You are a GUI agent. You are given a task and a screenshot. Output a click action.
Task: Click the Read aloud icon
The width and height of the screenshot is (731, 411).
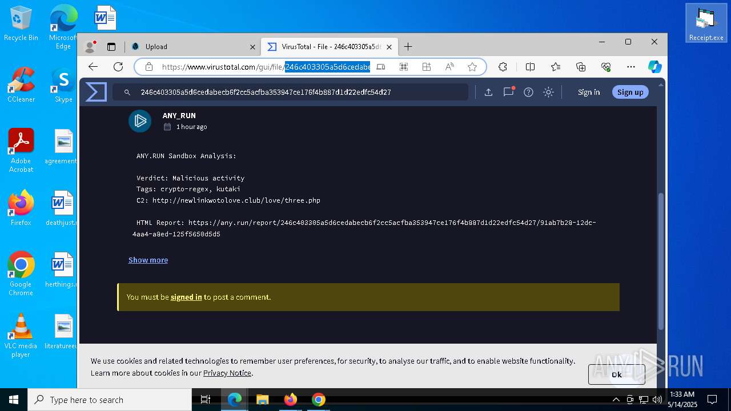[x=449, y=67]
